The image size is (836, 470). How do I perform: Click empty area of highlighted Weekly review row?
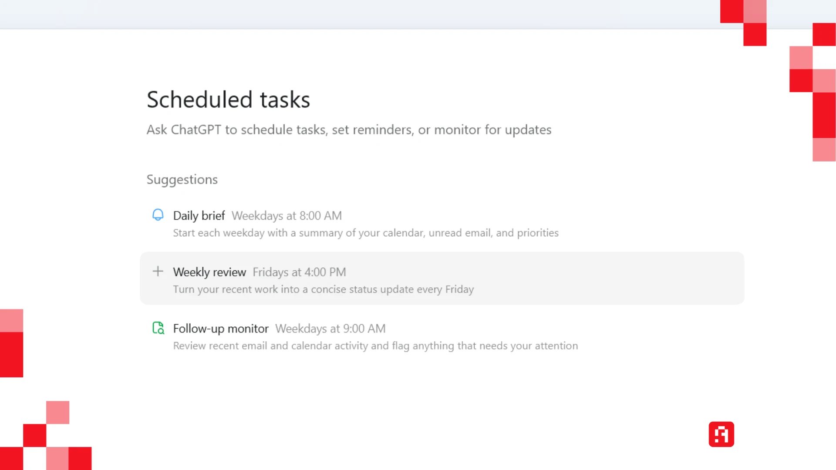610,279
